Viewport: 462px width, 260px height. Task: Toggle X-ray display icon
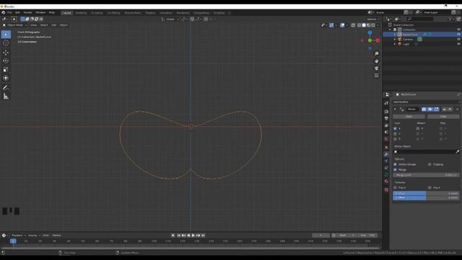pyautogui.click(x=353, y=25)
